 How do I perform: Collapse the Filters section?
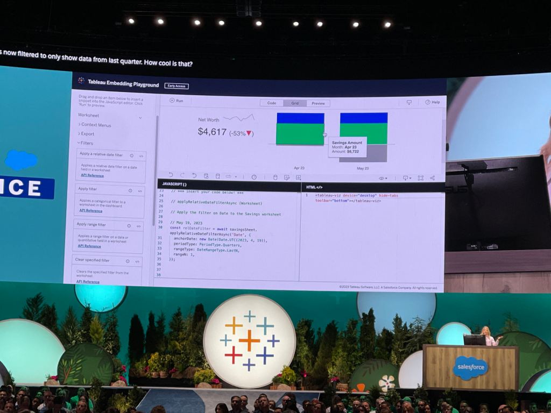click(85, 143)
